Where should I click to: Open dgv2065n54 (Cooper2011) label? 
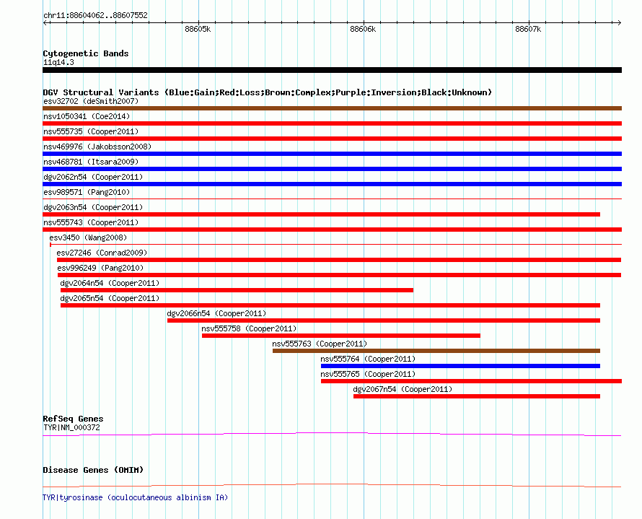coord(110,298)
